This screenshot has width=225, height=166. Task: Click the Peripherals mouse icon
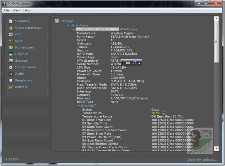(11, 80)
